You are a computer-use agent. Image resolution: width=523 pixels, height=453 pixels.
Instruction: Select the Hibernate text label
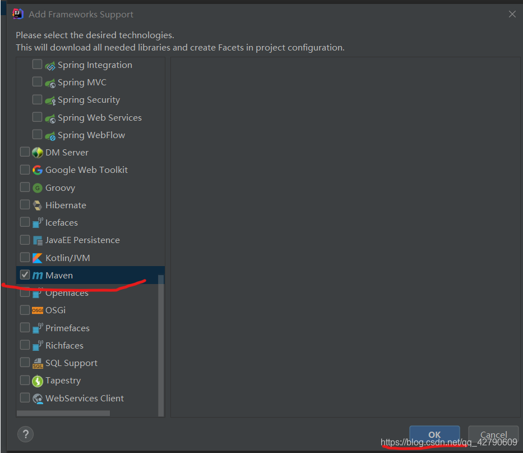click(x=66, y=205)
